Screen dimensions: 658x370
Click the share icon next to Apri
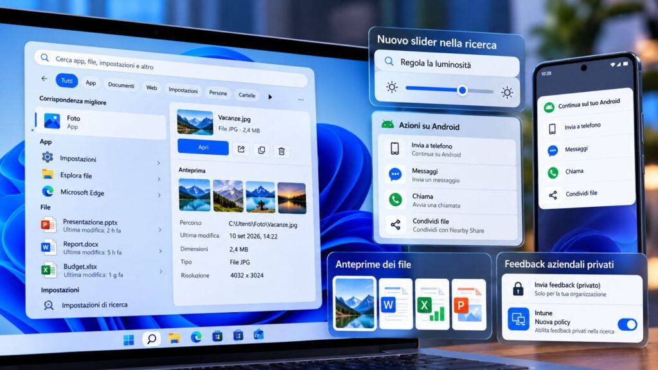(241, 149)
